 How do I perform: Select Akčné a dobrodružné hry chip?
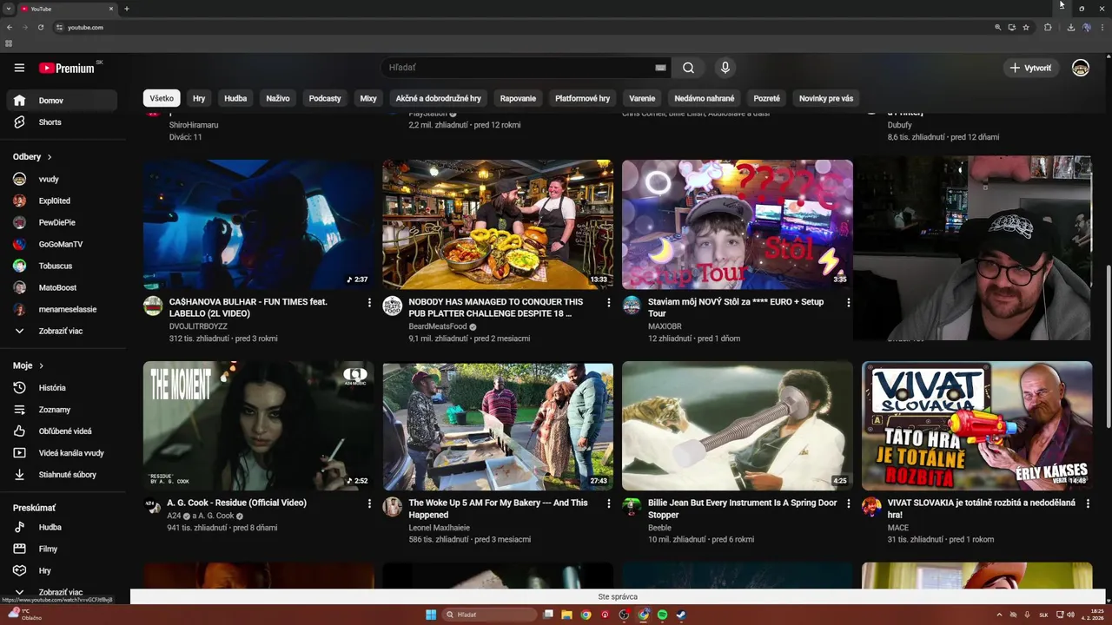pos(439,99)
